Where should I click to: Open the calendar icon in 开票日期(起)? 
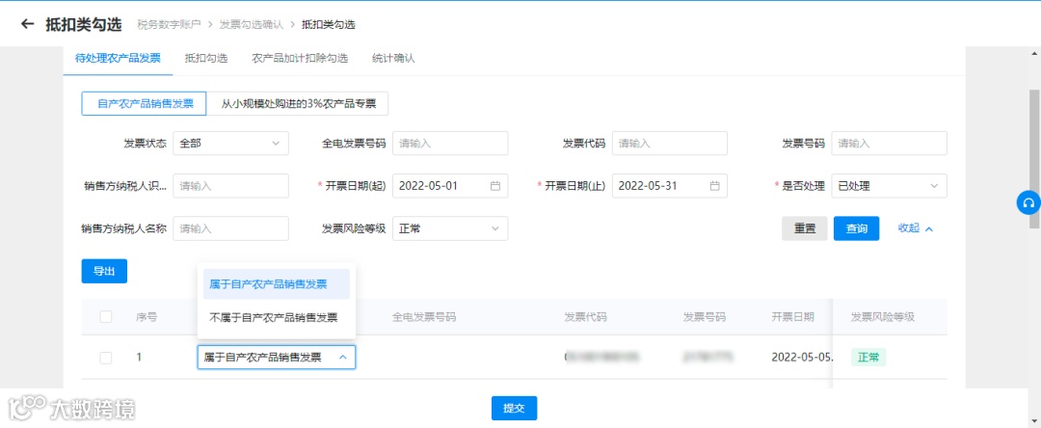[494, 186]
